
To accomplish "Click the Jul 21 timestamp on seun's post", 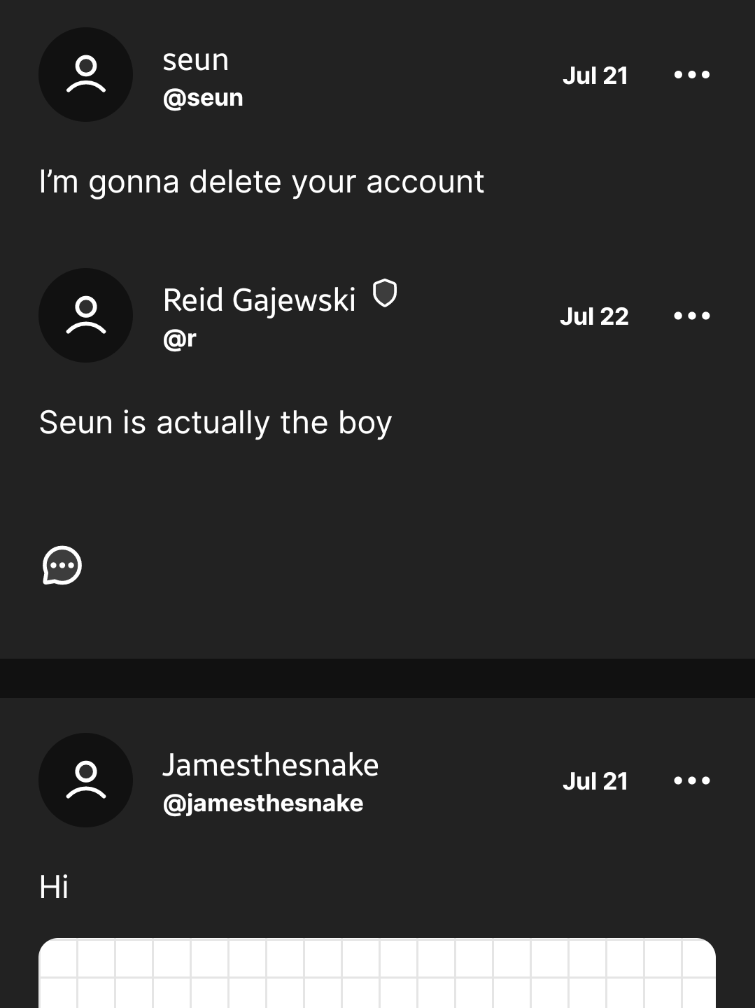I will (595, 76).
